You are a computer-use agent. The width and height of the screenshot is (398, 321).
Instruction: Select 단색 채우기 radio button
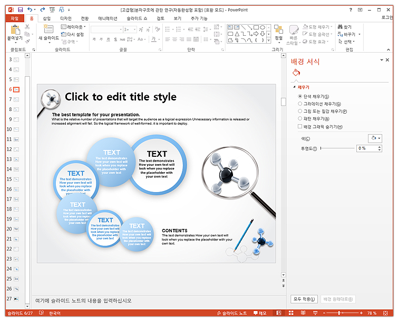coord(300,96)
